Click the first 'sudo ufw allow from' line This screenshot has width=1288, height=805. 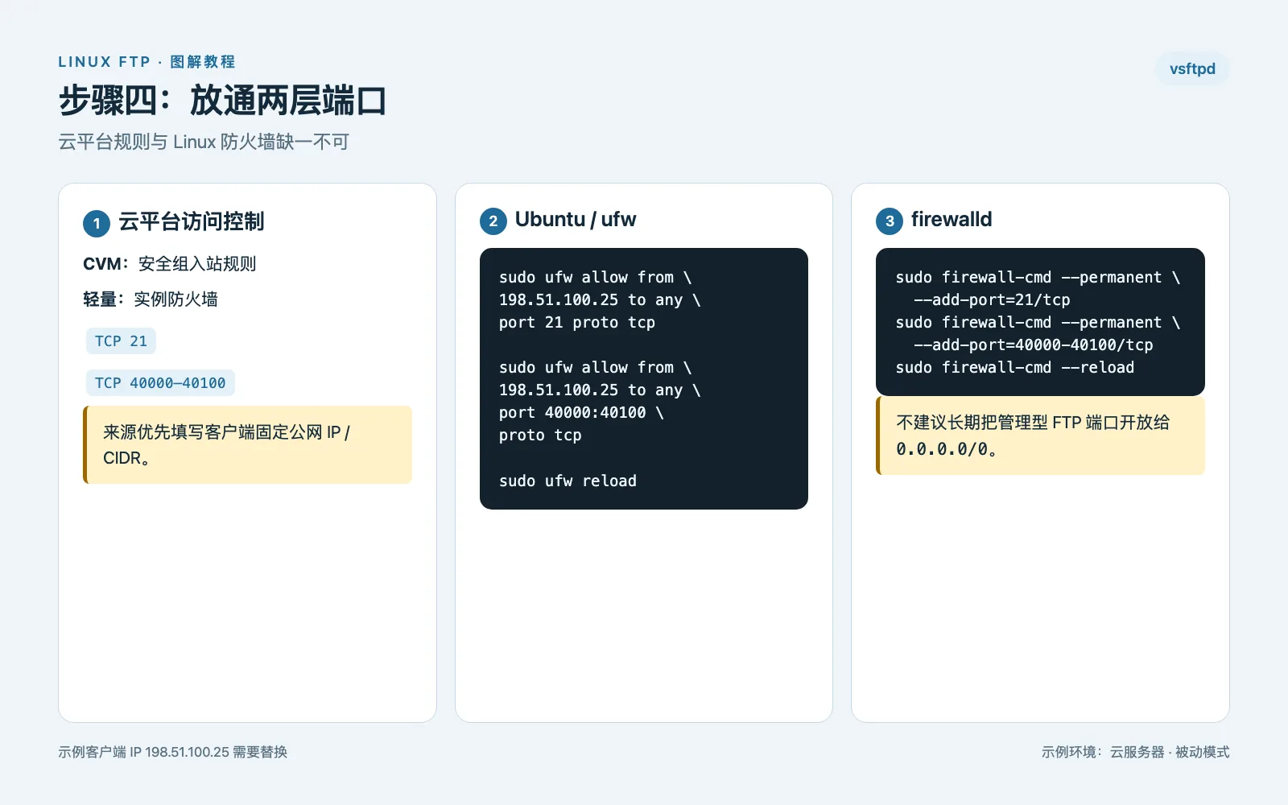click(595, 277)
